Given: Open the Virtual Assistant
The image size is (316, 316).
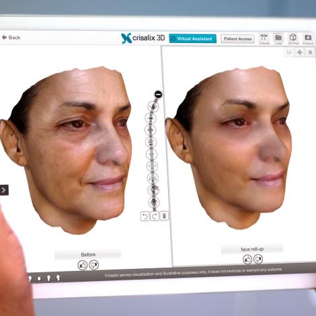Looking at the screenshot, I should [192, 38].
